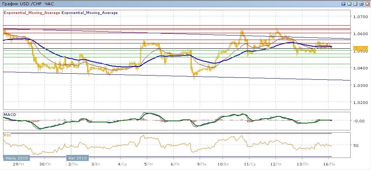
Task: Click the vertical split window icon
Action: [349, 3]
